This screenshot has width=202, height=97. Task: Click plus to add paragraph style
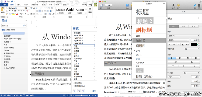[x=164, y=4]
